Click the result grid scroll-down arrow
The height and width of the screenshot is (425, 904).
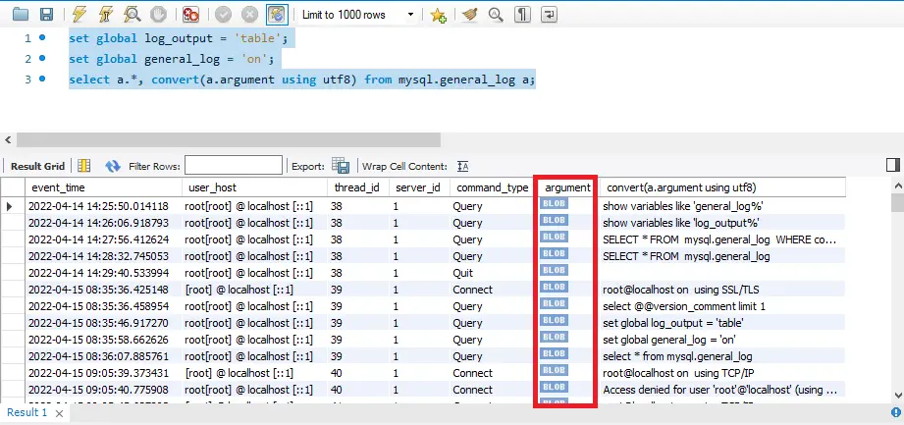point(898,395)
